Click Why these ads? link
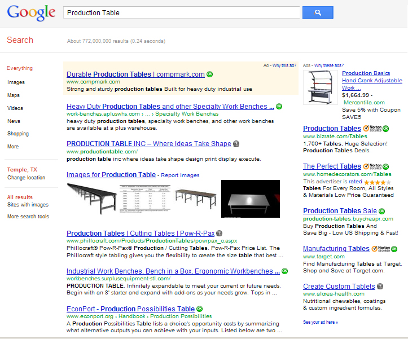This screenshot has width=408, height=339. tap(329, 65)
